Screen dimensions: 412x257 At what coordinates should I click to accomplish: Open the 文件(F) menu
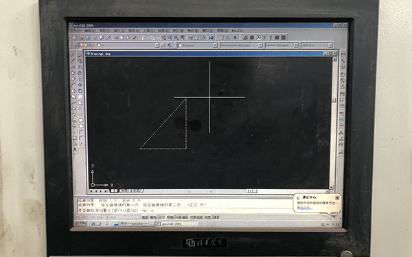tap(75, 30)
